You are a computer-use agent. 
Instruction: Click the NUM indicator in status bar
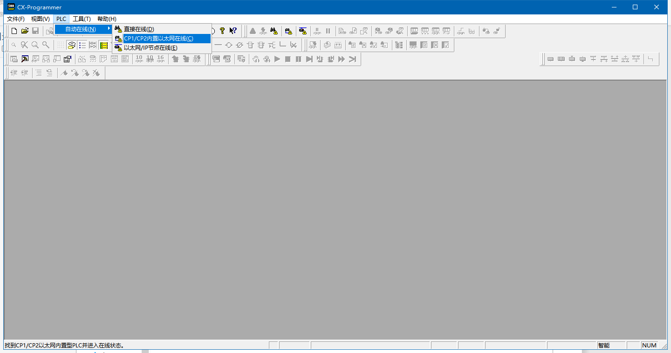click(649, 346)
